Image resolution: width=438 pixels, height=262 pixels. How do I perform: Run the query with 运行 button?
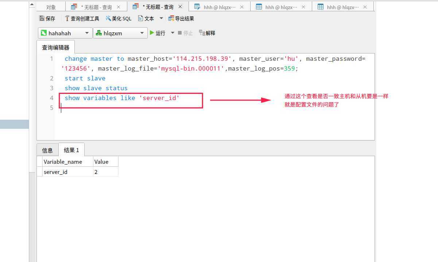[x=158, y=33]
